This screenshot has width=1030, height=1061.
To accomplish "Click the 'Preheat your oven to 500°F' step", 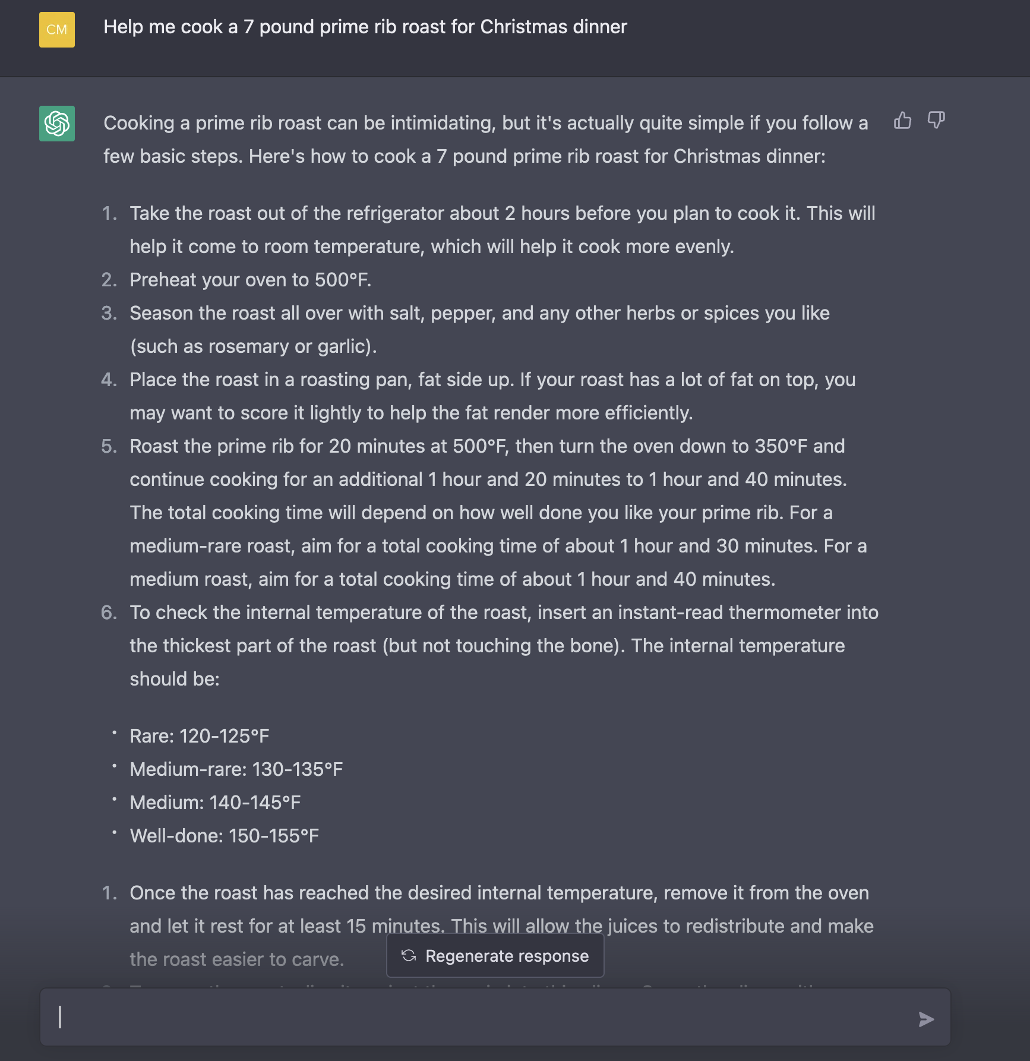I will [x=250, y=280].
